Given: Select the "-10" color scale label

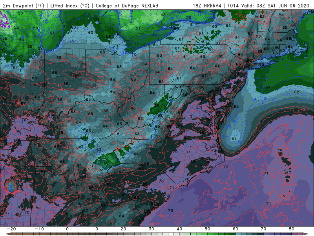Looking at the screenshot, I should 39,229.
